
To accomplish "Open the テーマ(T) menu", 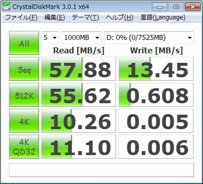I will [x=85, y=17].
